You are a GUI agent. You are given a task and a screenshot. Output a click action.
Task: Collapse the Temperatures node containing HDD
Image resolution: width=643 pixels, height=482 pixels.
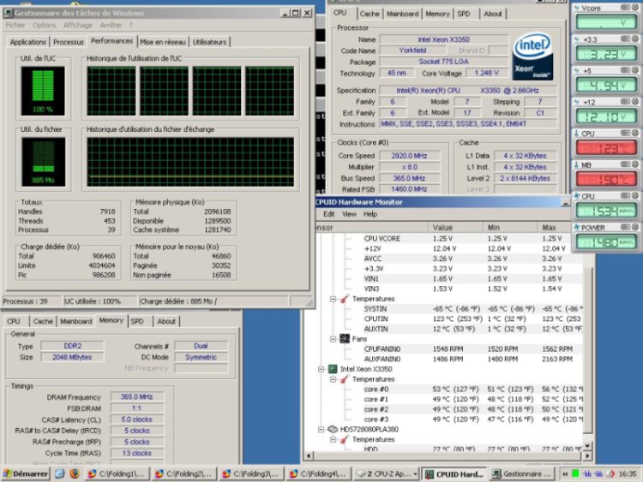pos(334,439)
